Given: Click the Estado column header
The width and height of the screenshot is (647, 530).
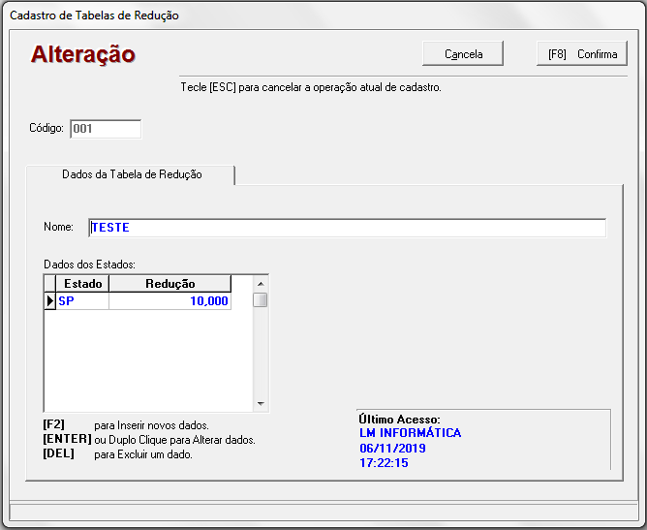Looking at the screenshot, I should 82,284.
